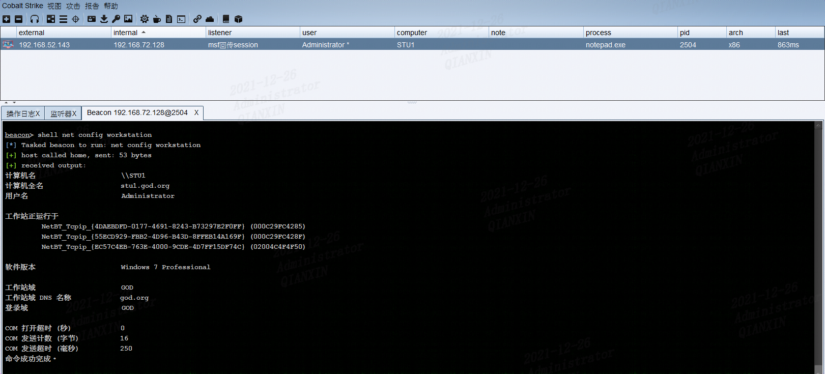The height and width of the screenshot is (374, 825).
Task: Sort sessions by process column
Action: click(x=631, y=33)
